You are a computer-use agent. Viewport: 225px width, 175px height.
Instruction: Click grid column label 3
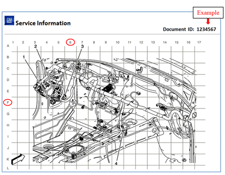(35, 42)
